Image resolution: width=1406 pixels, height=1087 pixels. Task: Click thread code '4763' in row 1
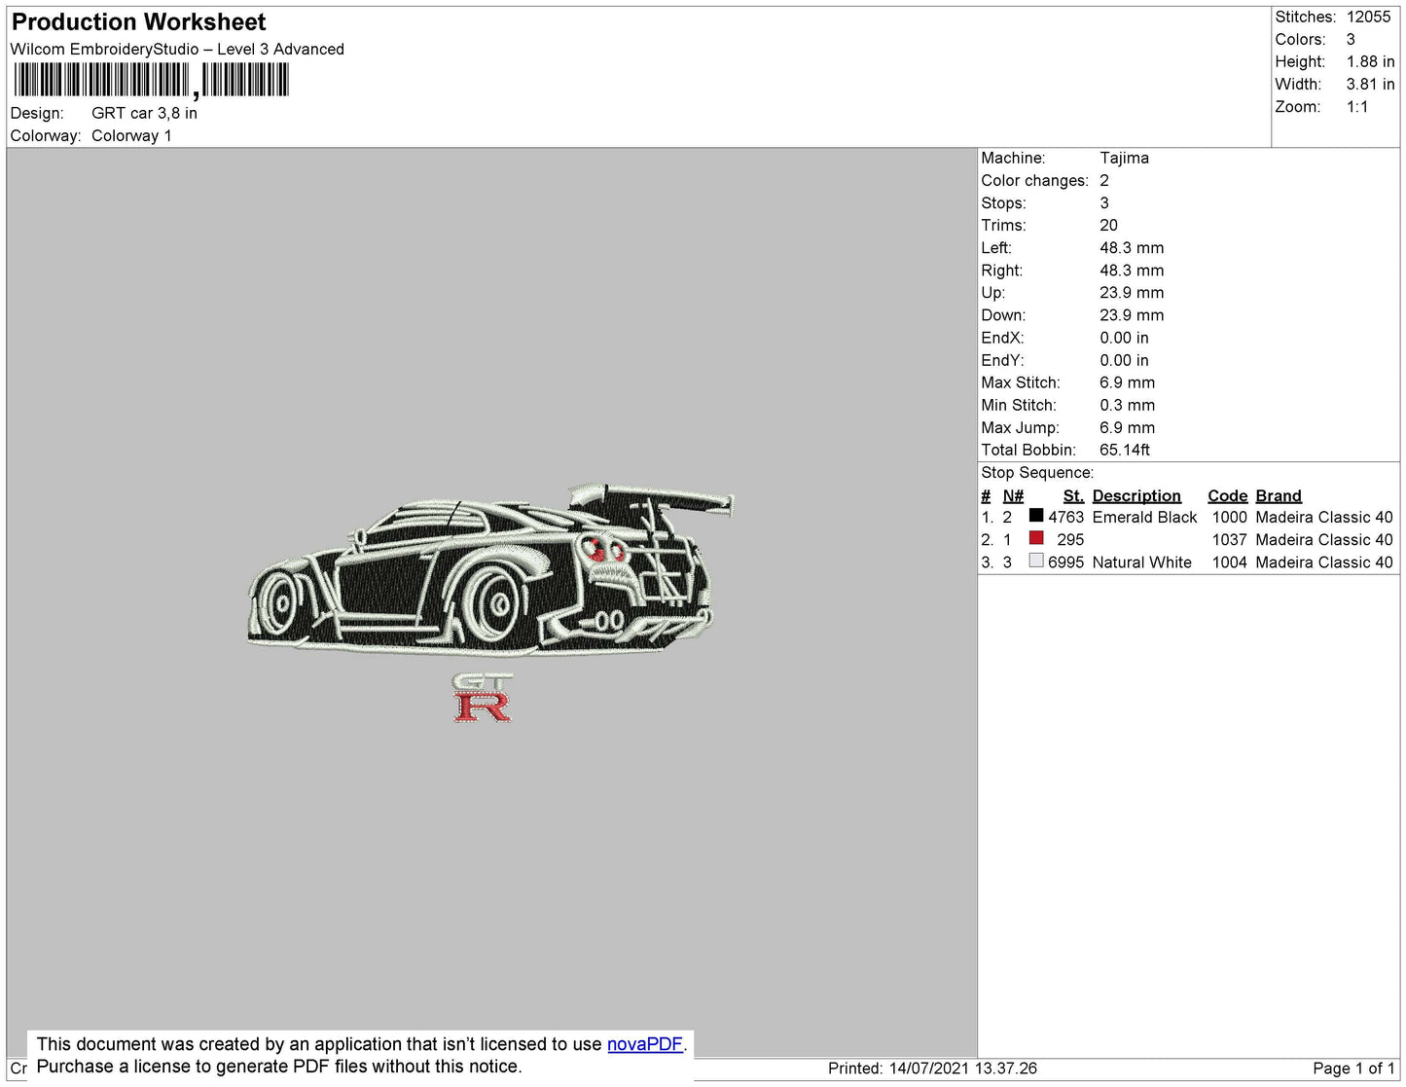pos(1065,518)
